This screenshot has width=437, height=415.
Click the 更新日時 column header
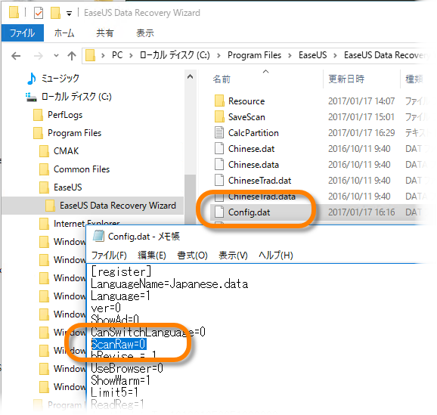[346, 79]
